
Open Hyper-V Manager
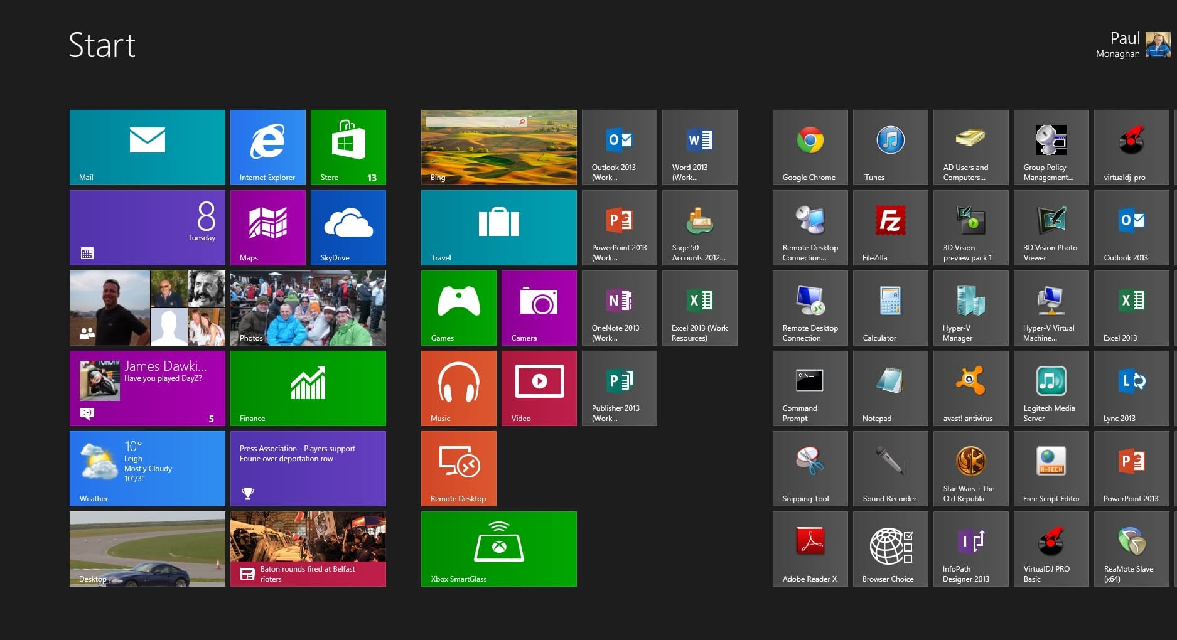tap(971, 308)
